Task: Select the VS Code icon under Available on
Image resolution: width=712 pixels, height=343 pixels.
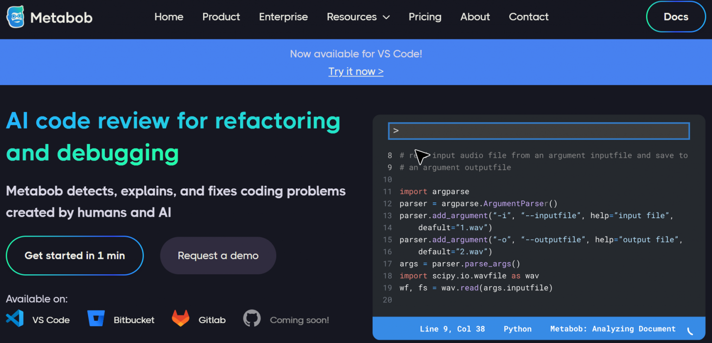Action: pyautogui.click(x=14, y=319)
